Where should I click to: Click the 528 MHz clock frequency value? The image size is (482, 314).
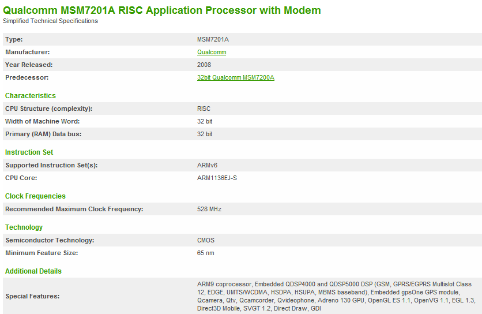pos(209,209)
